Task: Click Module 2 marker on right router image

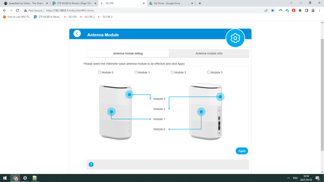Action: (x=220, y=97)
